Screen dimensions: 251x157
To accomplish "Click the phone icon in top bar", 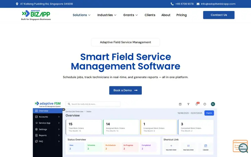I will click(x=172, y=4).
